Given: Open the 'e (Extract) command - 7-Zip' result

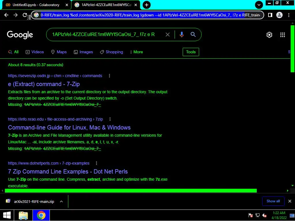Looking at the screenshot, I should tap(44, 84).
